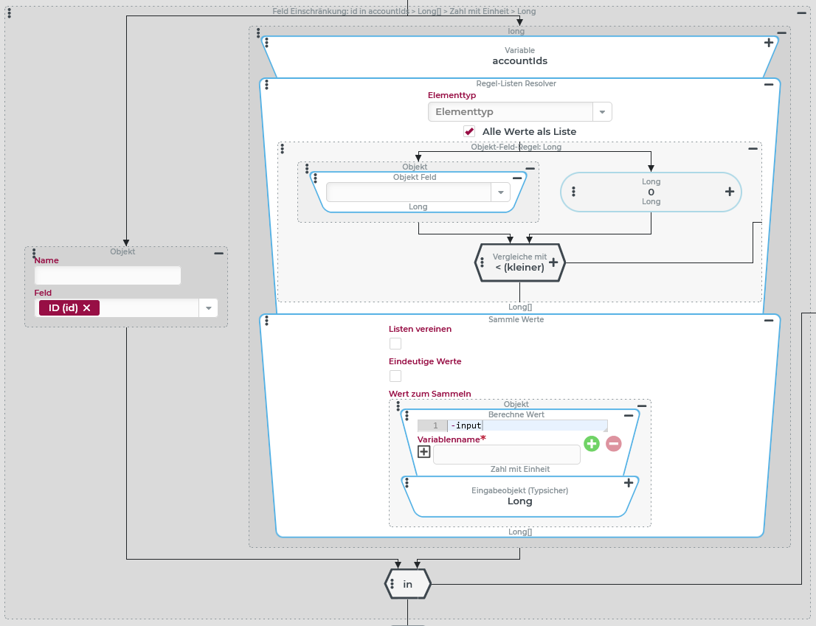Click the Variablenname text field
This screenshot has width=816, height=626.
pos(506,455)
